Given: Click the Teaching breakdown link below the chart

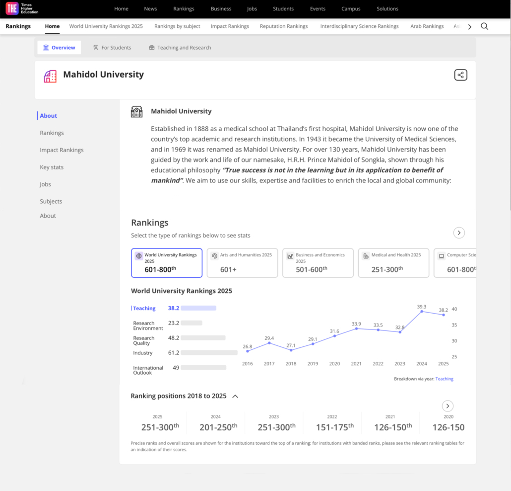Looking at the screenshot, I should point(444,379).
